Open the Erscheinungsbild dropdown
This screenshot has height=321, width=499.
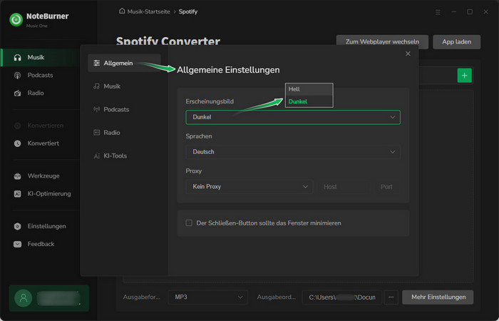click(293, 117)
